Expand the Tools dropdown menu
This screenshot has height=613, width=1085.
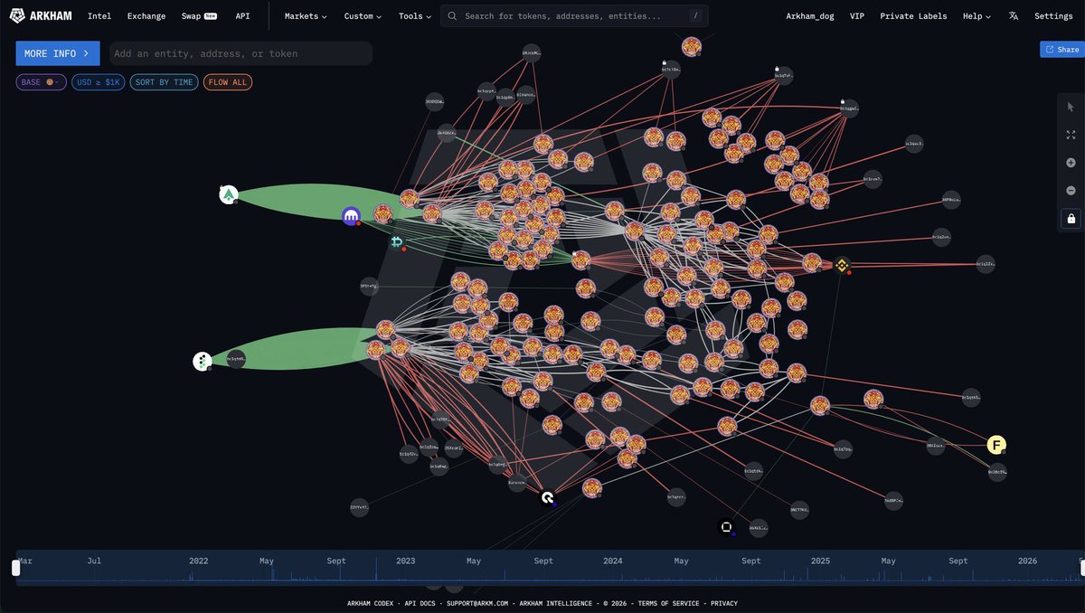tap(415, 16)
